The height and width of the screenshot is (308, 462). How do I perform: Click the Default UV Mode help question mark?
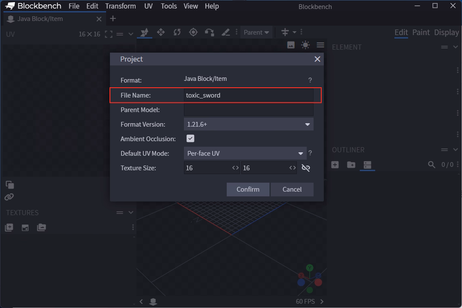pyautogui.click(x=310, y=153)
